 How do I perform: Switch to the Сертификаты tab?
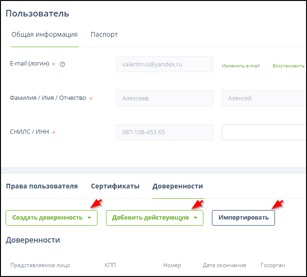[115, 186]
